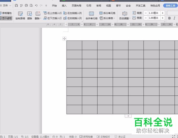Click 拆分表格 split table

[x=106, y=18]
